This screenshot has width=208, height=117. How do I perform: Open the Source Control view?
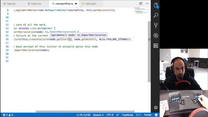coord(156,25)
